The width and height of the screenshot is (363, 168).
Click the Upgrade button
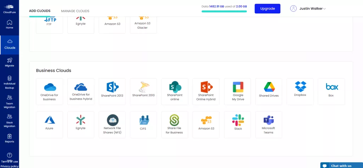click(267, 8)
